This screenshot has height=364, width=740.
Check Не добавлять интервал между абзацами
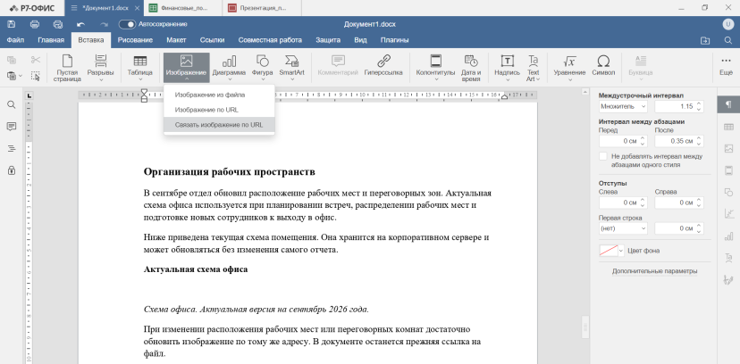602,156
